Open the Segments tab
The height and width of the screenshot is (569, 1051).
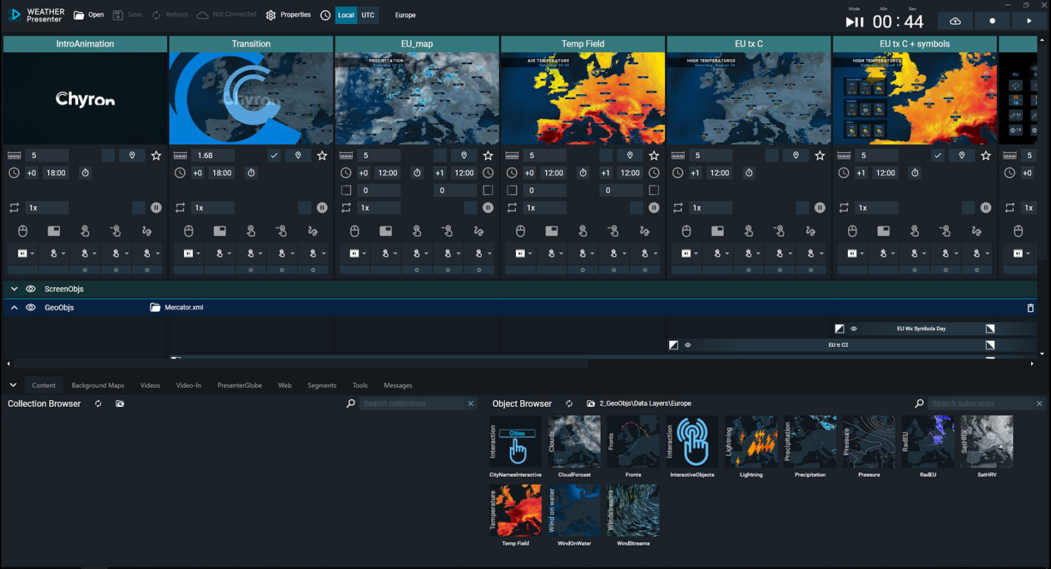(x=322, y=385)
